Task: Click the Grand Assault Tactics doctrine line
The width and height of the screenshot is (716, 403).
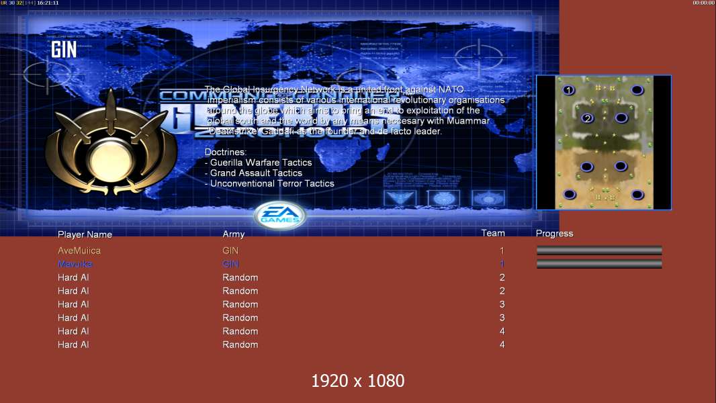Action: 253,173
